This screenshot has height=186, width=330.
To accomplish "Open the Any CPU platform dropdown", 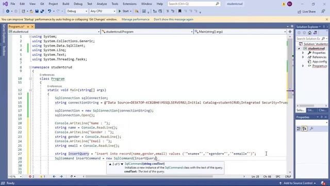I will [x=103, y=11].
